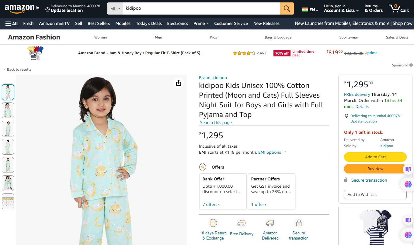Open the hamburger All menu
The image size is (414, 245).
coord(12,23)
